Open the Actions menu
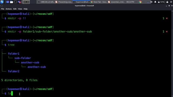 click(x=9, y=9)
